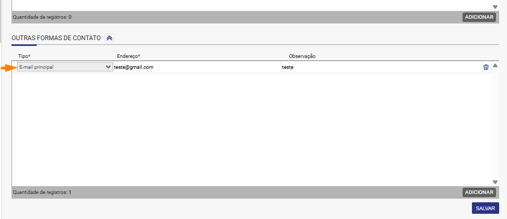
Task: Click the upper list scroll-down arrow
Action: tap(495, 7)
